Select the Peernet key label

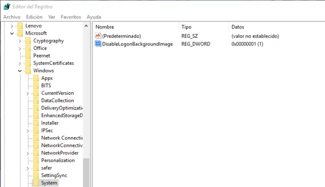click(41, 55)
